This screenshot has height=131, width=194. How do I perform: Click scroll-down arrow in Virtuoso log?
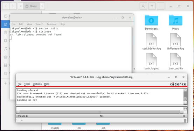click(185, 103)
